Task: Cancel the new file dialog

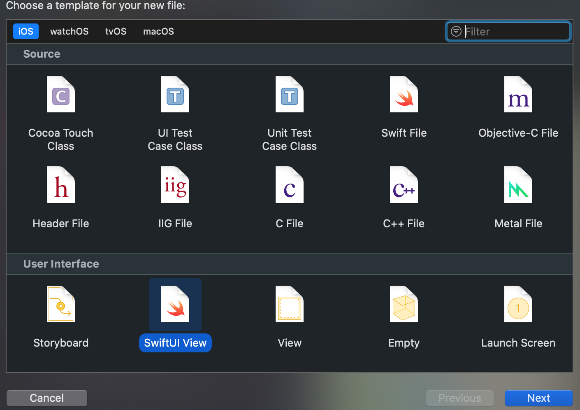Action: [47, 398]
